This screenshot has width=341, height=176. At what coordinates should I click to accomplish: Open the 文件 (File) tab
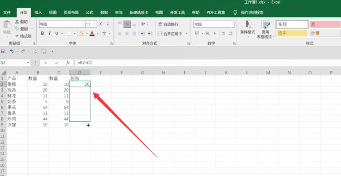7,13
